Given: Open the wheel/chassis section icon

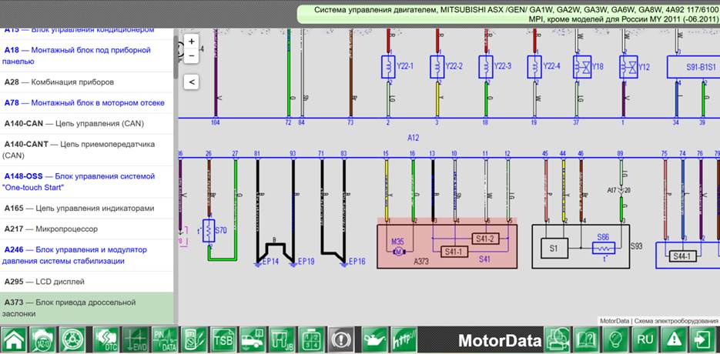Looking at the screenshot, I should coord(72,340).
